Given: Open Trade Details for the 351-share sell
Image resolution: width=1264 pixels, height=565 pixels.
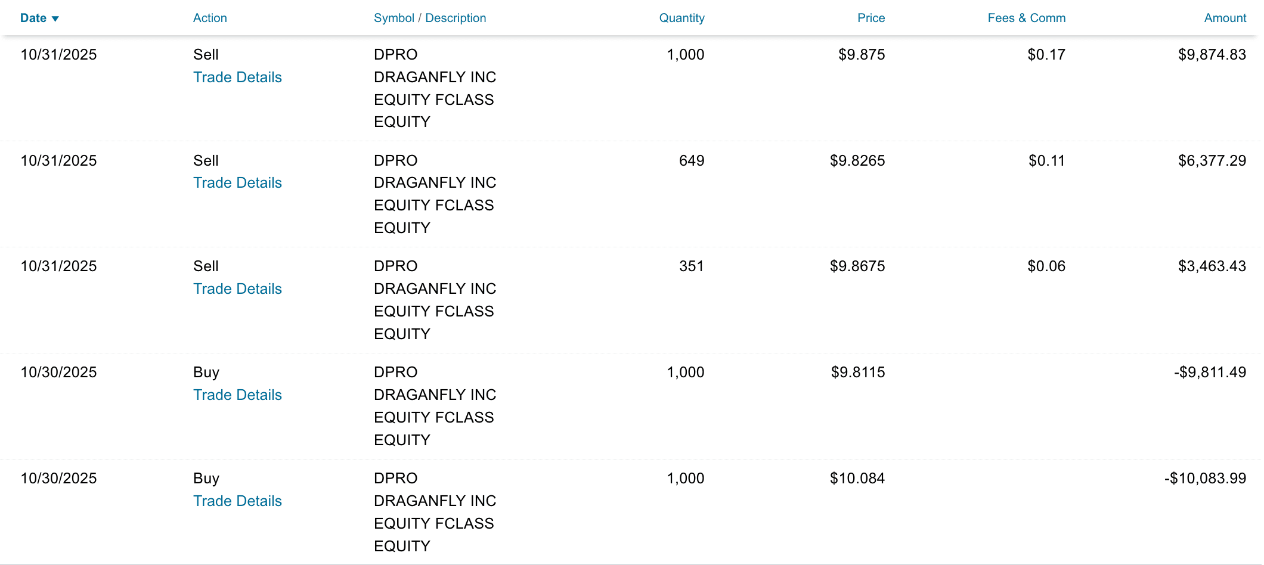Looking at the screenshot, I should coord(237,289).
